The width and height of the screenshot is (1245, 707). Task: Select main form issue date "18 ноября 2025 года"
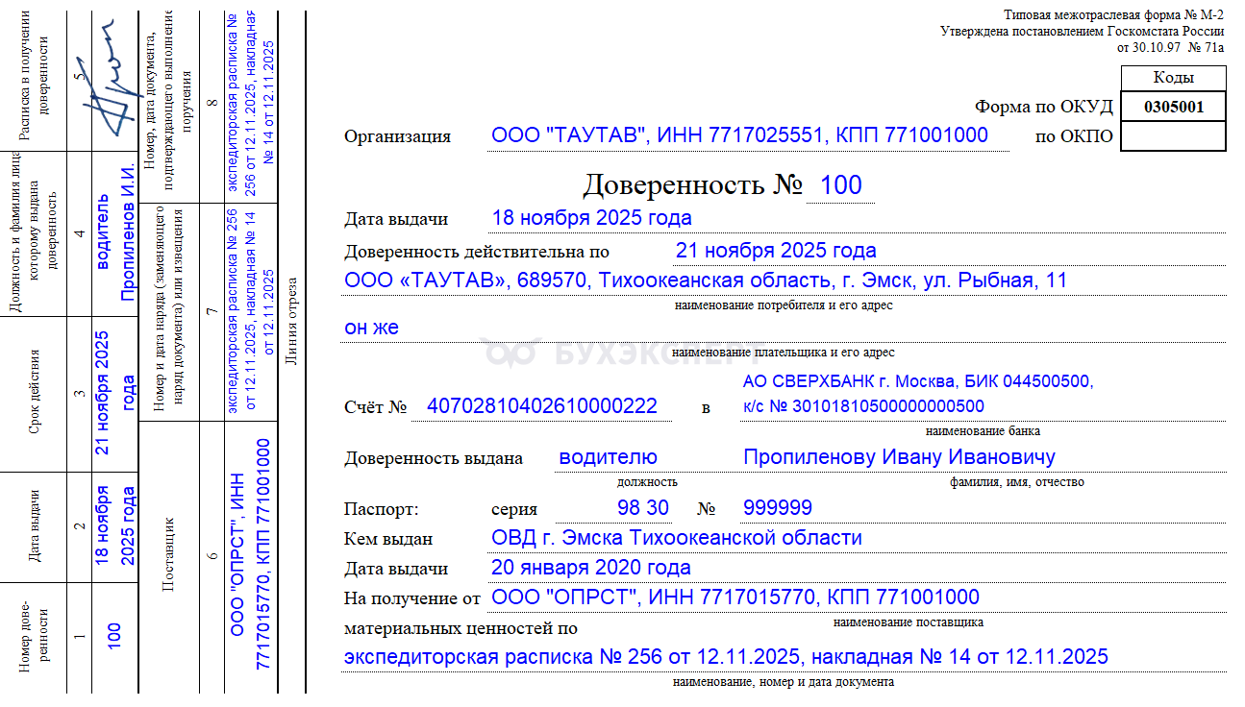pos(592,218)
